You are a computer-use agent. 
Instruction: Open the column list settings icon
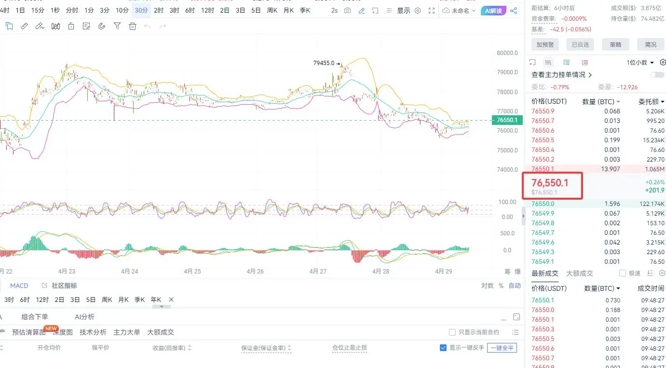pyautogui.click(x=516, y=332)
